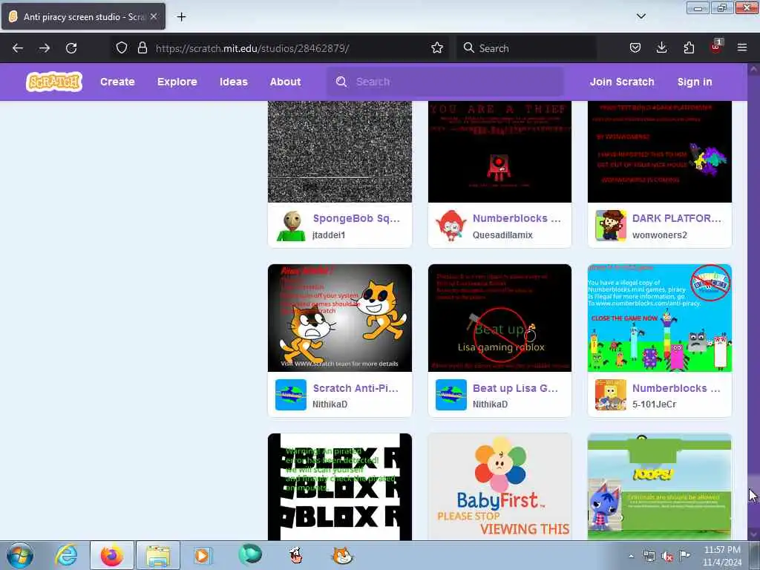Open the Numberblocks ... project by Quesadillamix
The image size is (760, 570).
coord(517,218)
